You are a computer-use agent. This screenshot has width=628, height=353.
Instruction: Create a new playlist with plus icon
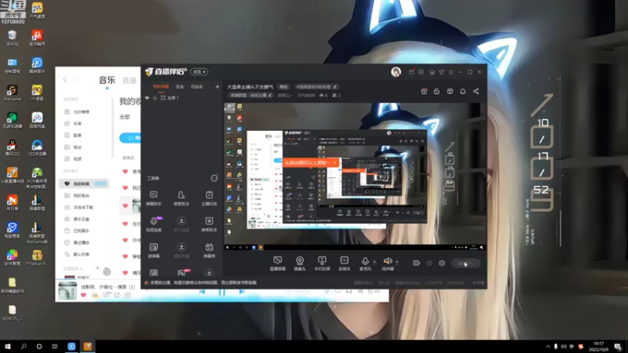[x=97, y=267]
